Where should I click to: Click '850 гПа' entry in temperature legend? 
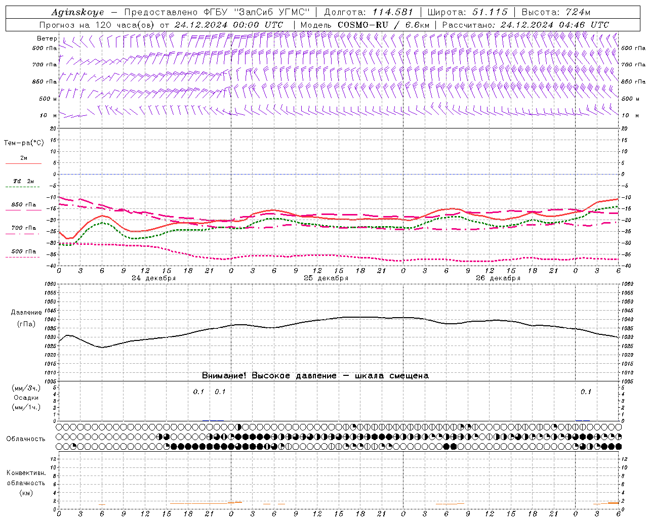24,205
